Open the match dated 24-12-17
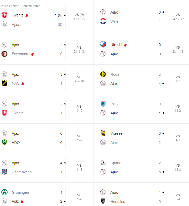This screenshot has width=189, height=206. [177, 17]
